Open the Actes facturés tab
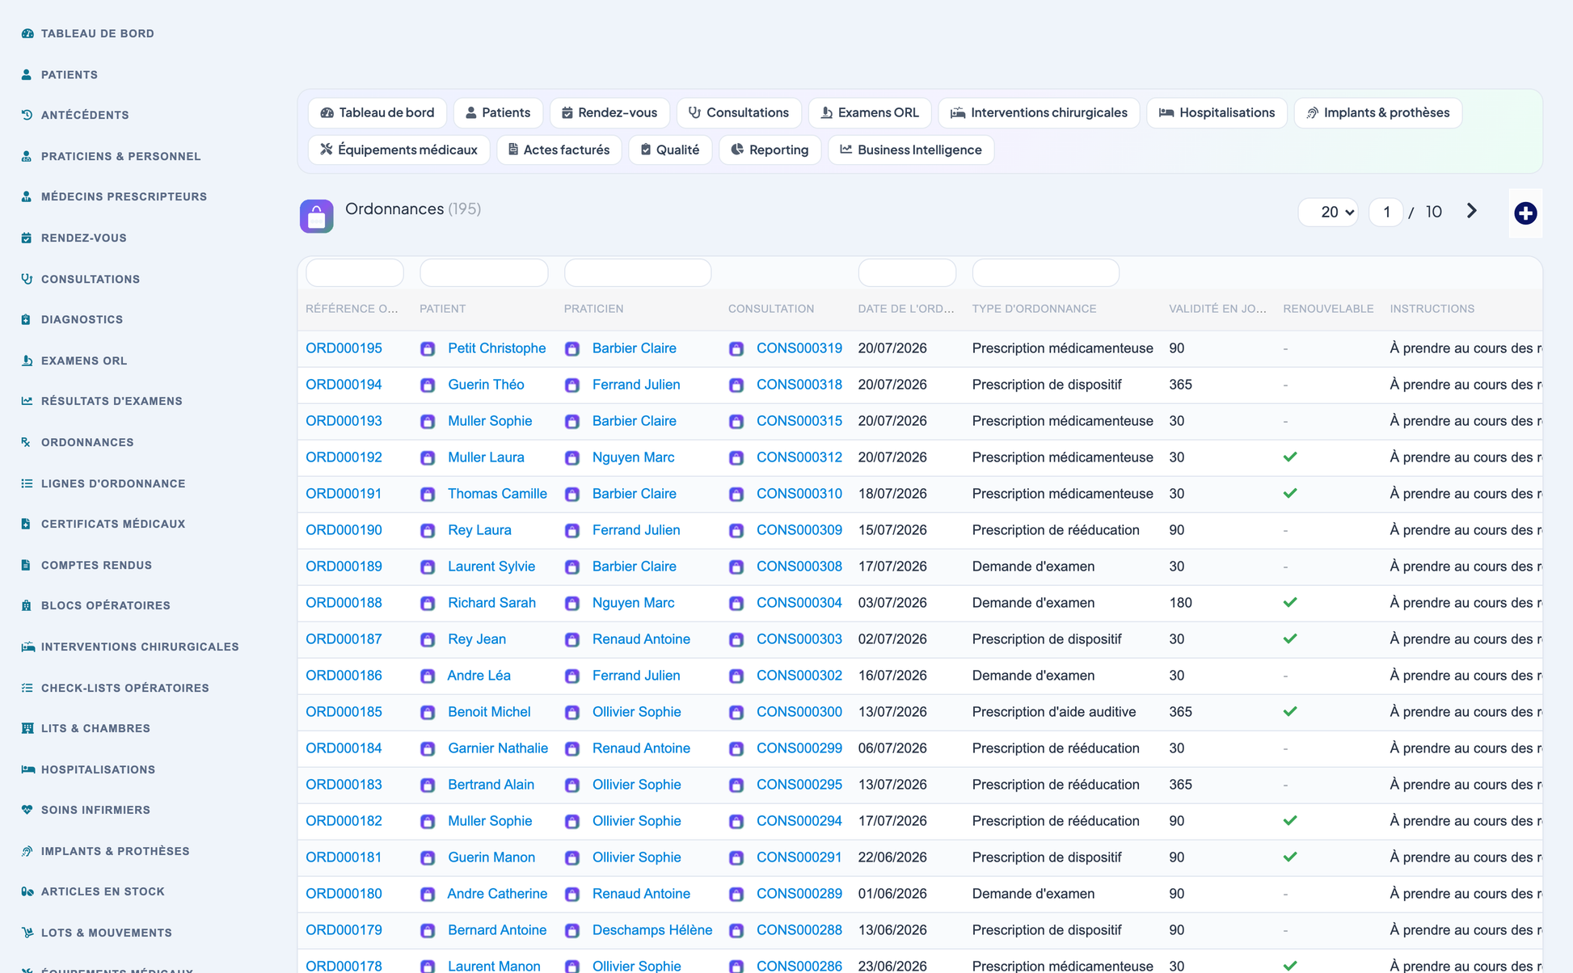1573x973 pixels. click(x=559, y=150)
